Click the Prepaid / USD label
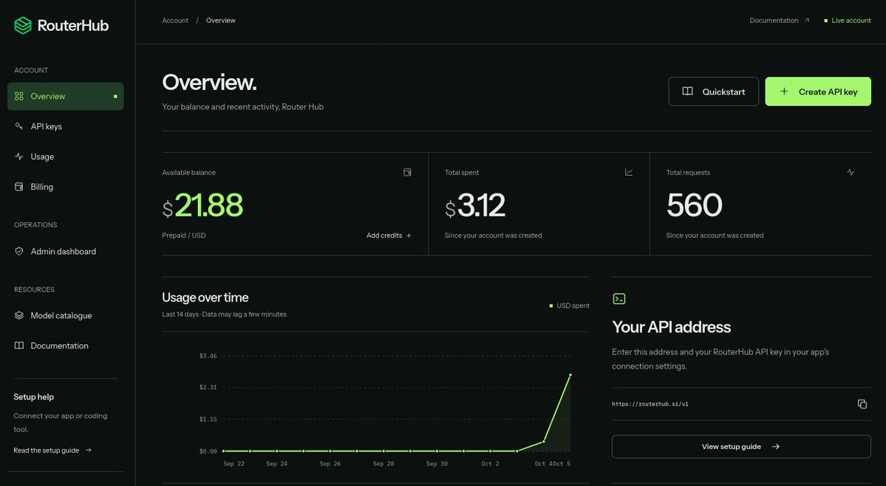Image resolution: width=886 pixels, height=486 pixels. click(184, 236)
